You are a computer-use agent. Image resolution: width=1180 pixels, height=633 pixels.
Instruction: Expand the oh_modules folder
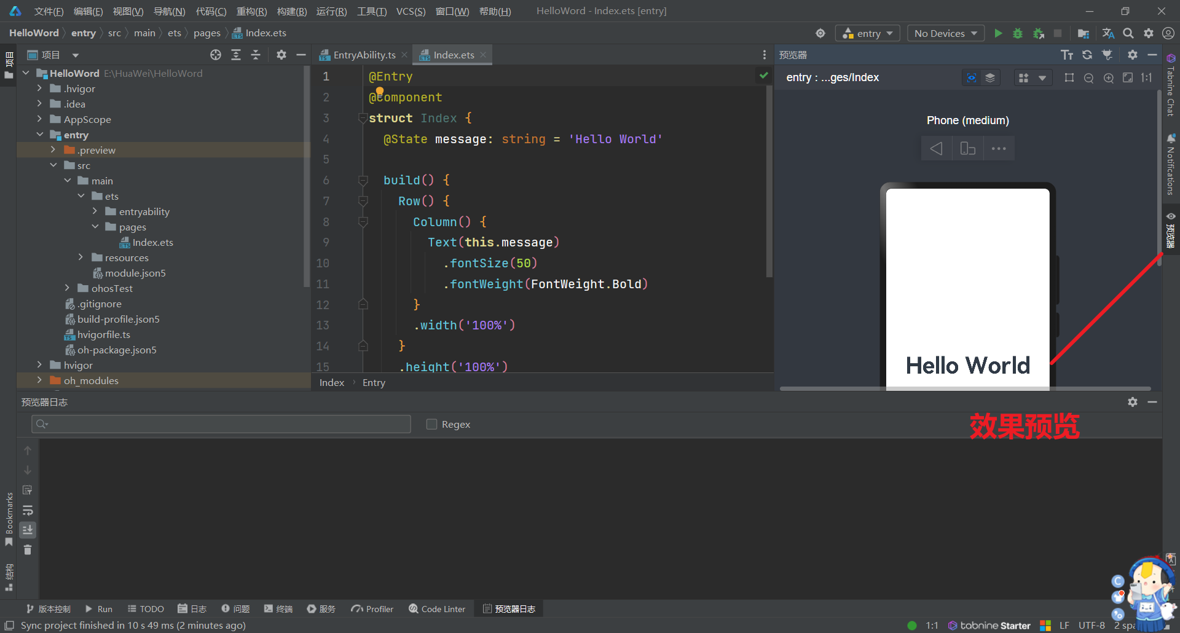pos(39,380)
